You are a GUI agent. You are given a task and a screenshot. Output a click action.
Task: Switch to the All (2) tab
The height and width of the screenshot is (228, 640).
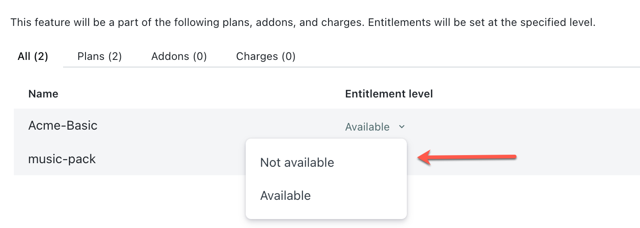[33, 56]
